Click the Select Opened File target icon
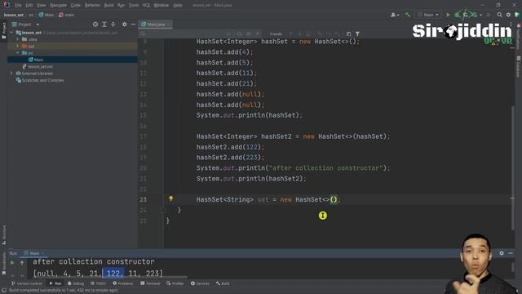This screenshot has width=522, height=294. 95,24
